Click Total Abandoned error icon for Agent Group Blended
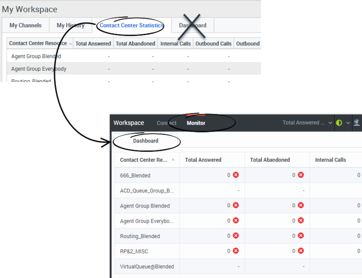 point(301,205)
